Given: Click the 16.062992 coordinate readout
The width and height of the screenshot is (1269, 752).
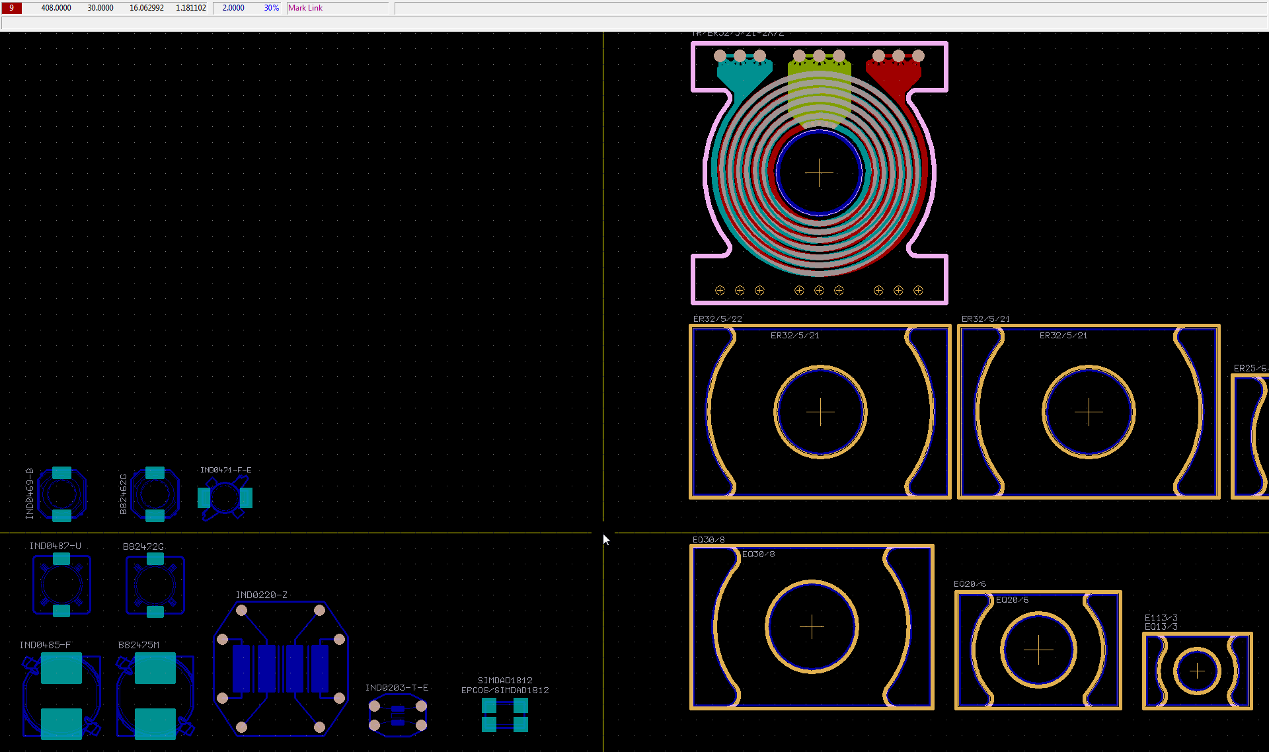Looking at the screenshot, I should coord(147,8).
